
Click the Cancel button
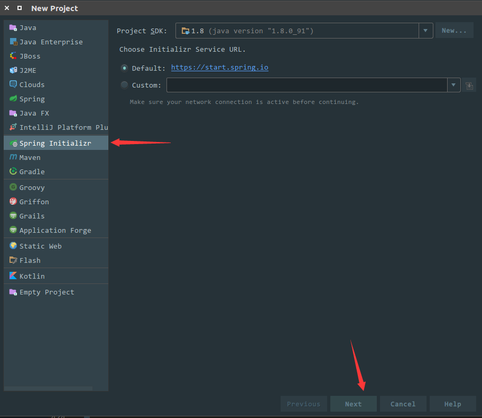[403, 404]
